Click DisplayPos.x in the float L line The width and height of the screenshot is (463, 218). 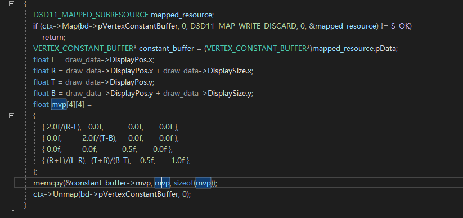(131, 60)
